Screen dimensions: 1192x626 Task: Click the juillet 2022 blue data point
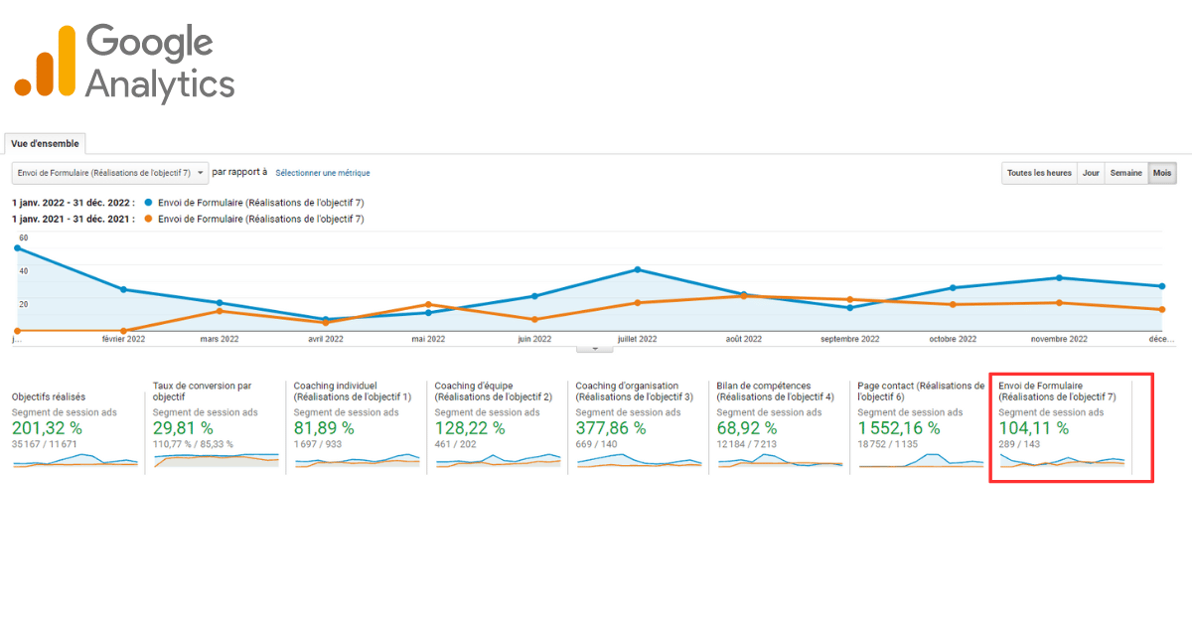pyautogui.click(x=638, y=269)
